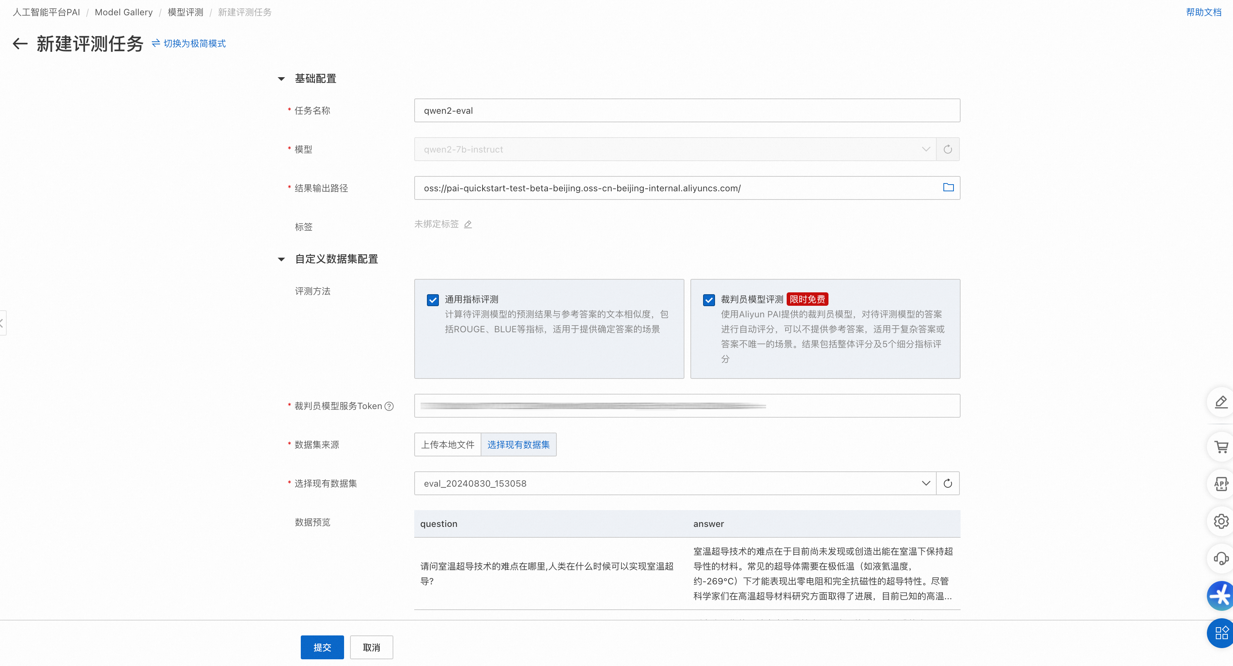1233x666 pixels.
Task: Toggle the 裁判员模型评测 checkbox
Action: click(x=709, y=300)
